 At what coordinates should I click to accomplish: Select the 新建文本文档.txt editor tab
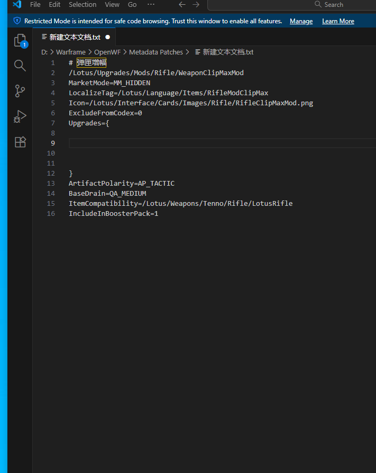click(74, 38)
